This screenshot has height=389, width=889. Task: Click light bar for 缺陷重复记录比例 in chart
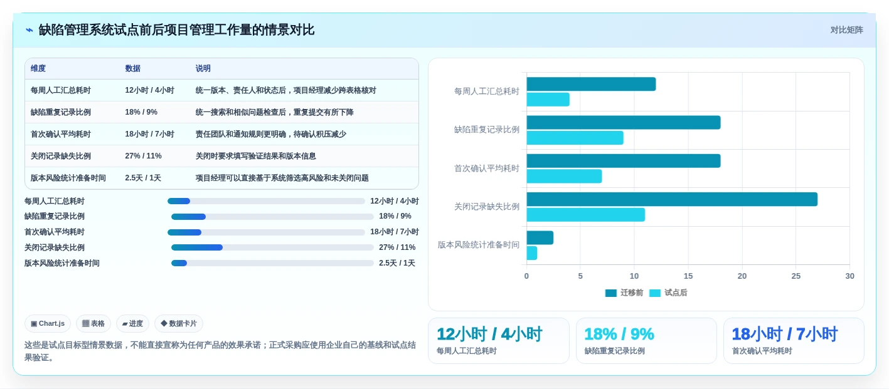click(x=575, y=138)
